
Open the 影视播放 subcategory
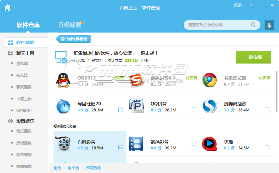24,143
